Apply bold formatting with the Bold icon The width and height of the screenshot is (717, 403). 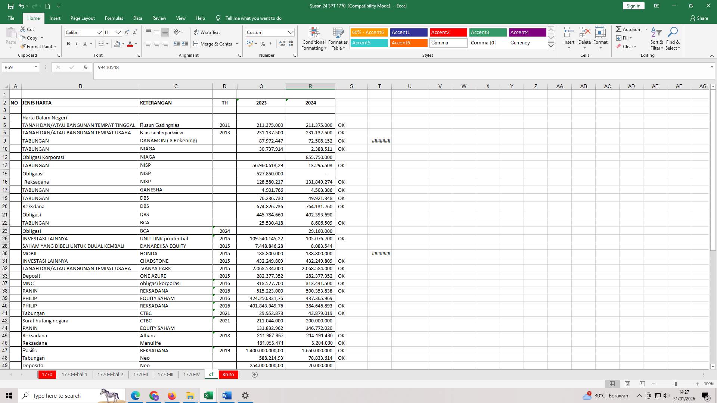coord(68,44)
